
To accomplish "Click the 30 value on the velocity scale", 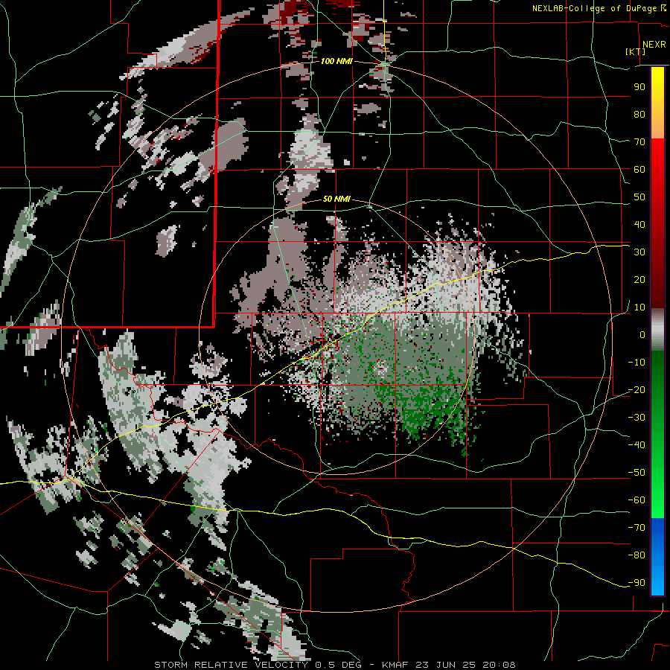I will [x=639, y=252].
